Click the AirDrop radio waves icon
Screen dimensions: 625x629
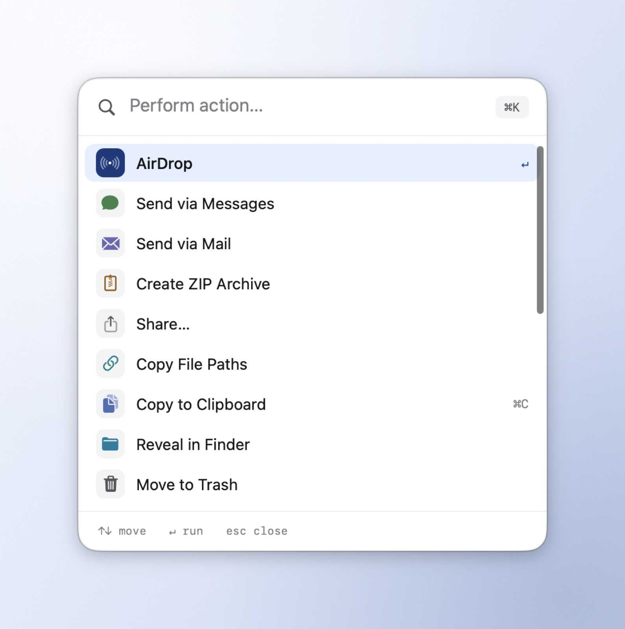(110, 163)
